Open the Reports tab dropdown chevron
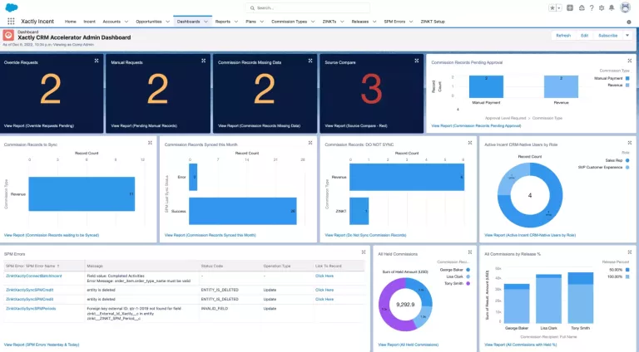This screenshot has width=639, height=352. pos(236,22)
